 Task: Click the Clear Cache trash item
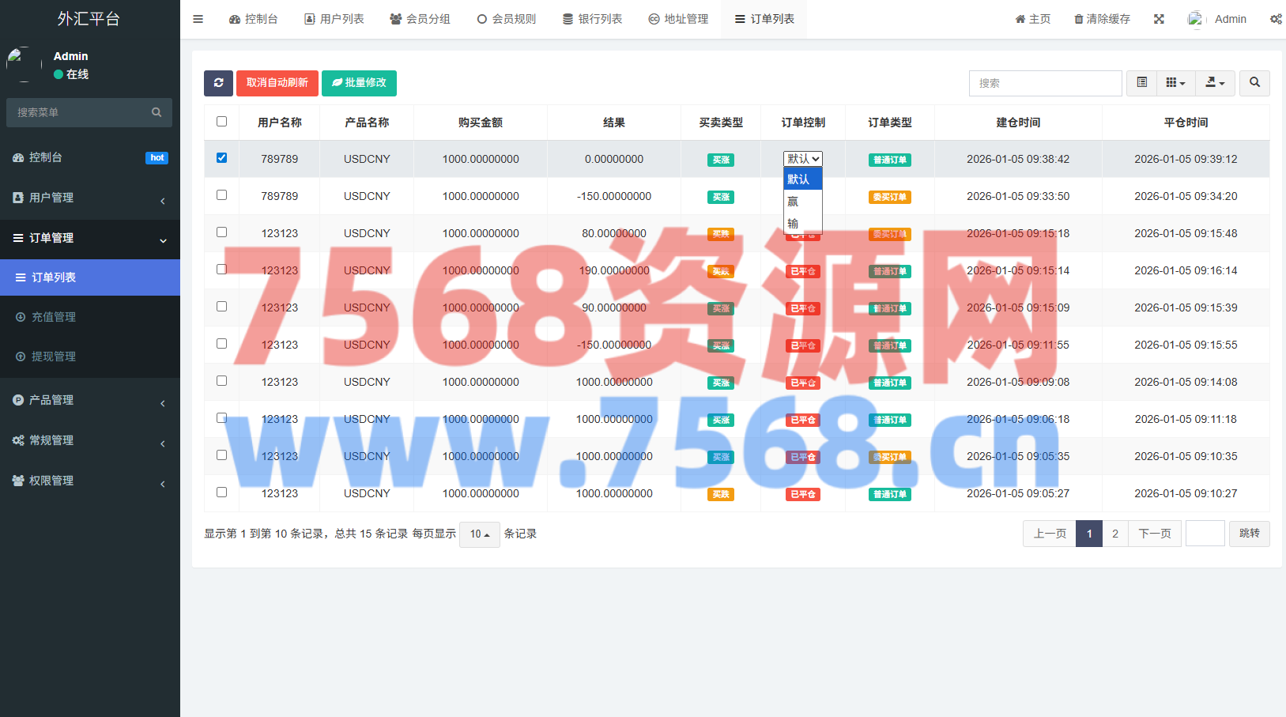(x=1102, y=19)
